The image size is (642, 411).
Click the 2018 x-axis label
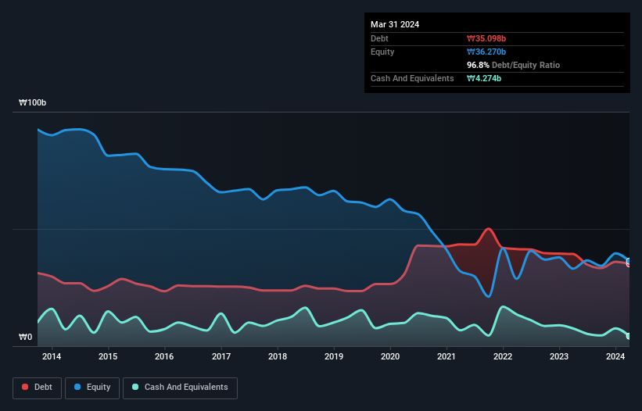click(278, 356)
